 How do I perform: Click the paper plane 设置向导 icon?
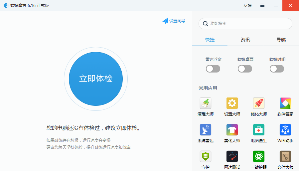coord(165,21)
